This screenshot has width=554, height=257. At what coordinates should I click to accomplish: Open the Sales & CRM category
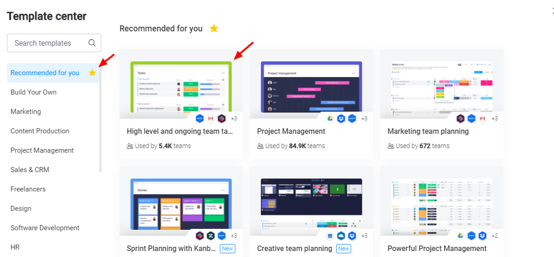tap(30, 170)
